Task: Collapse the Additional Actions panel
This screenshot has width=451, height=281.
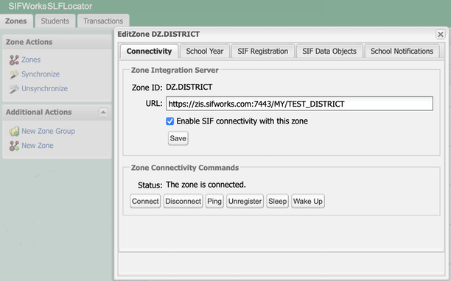Action: [103, 112]
